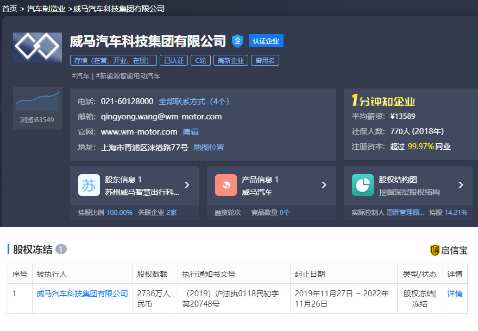The width and height of the screenshot is (478, 331).
Task: Click the #汽车 hashtag
Action: click(80, 75)
